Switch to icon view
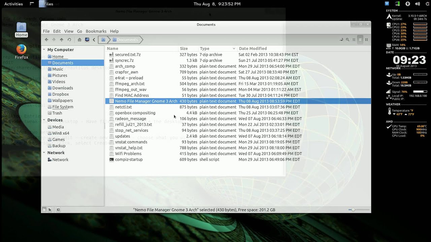Viewport: 431px width, 242px height. pos(354,40)
